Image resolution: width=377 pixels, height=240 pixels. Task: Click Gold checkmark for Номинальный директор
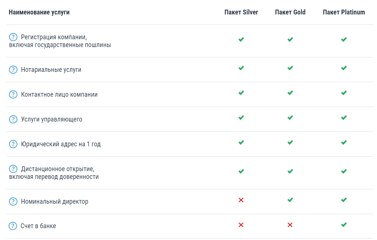coord(290,200)
